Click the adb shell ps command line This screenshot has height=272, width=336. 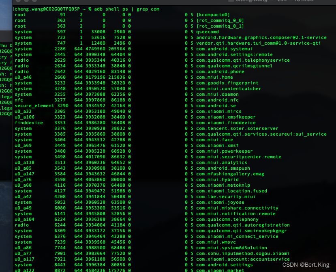pyautogui.click(x=87, y=9)
